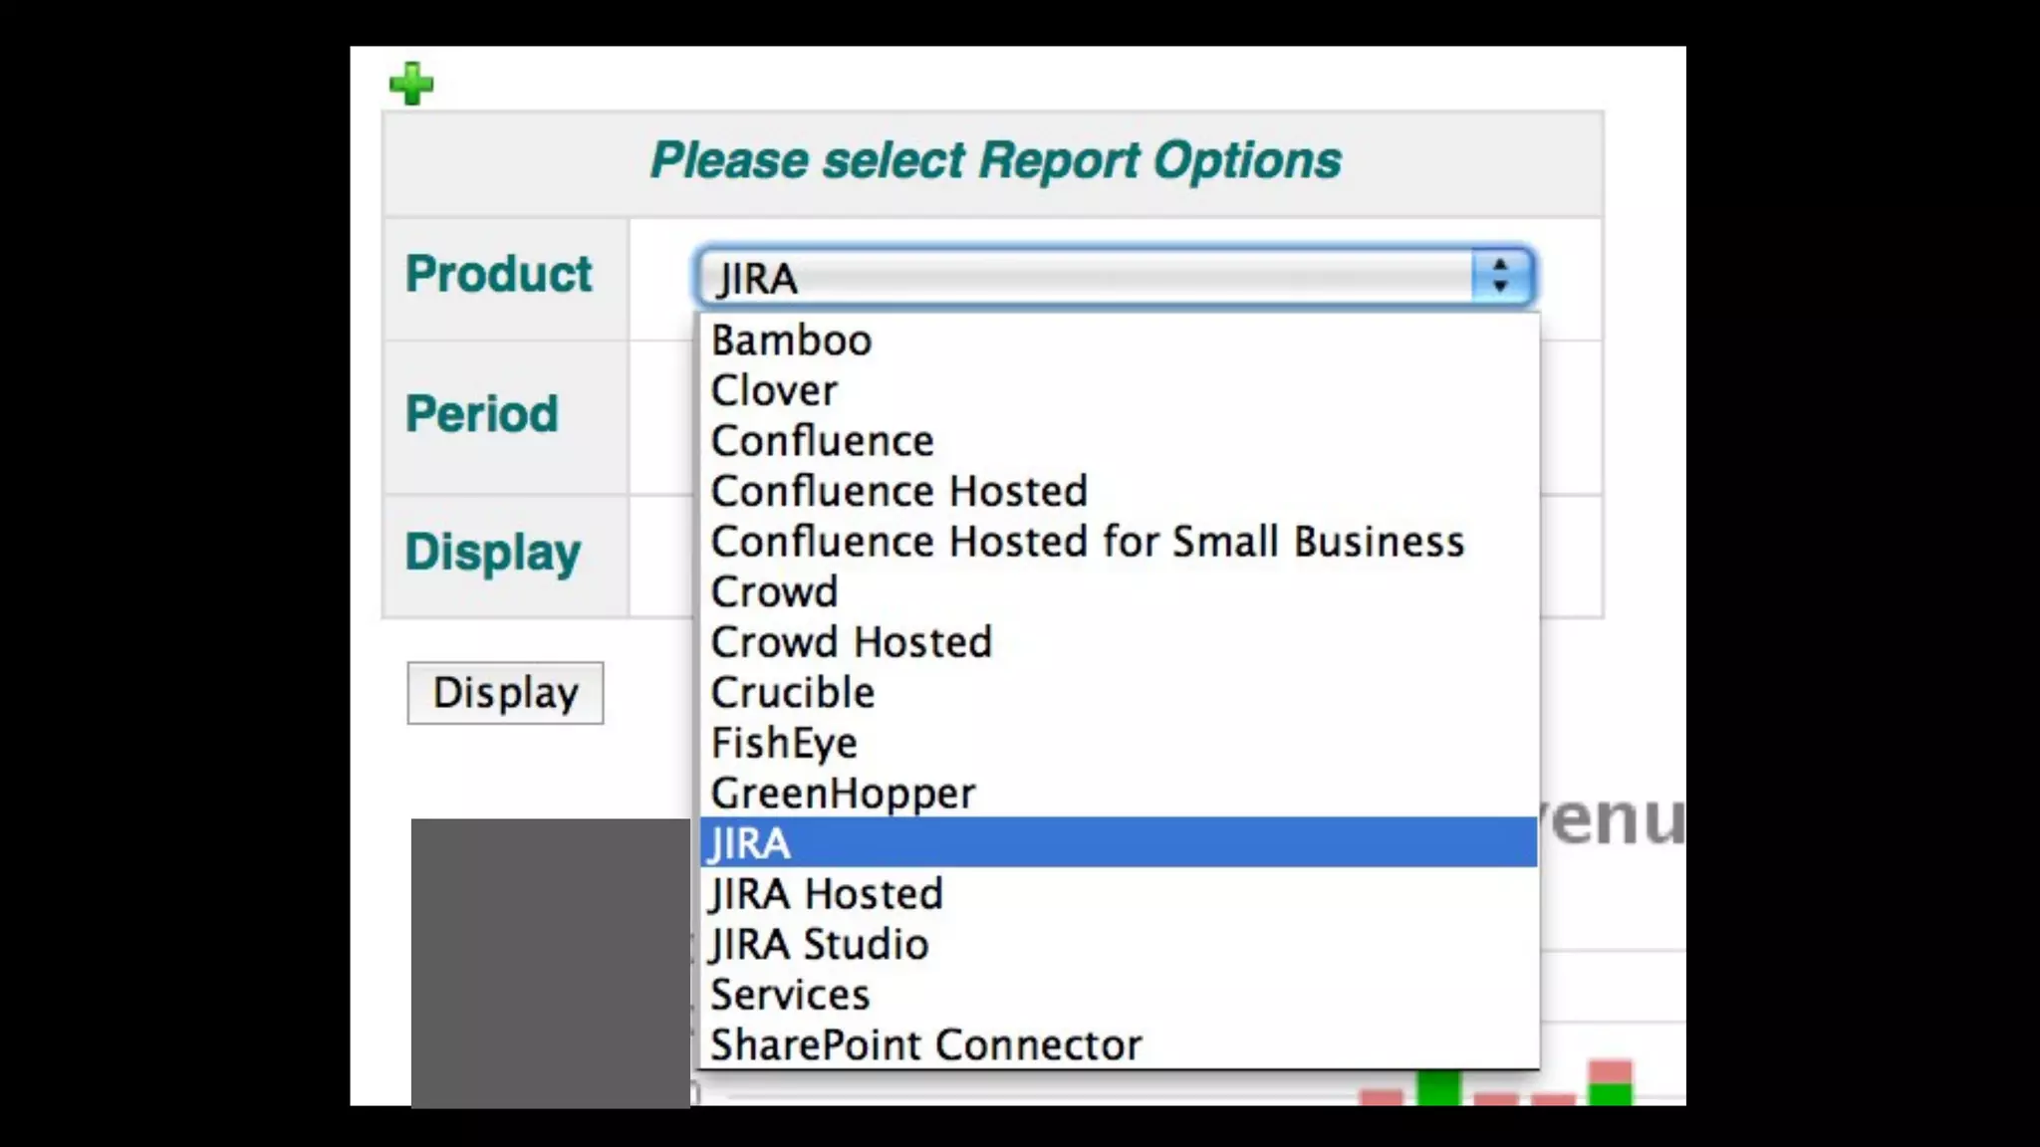Pick SharePoint Connector from the dropdown
The width and height of the screenshot is (2040, 1147).
925,1044
